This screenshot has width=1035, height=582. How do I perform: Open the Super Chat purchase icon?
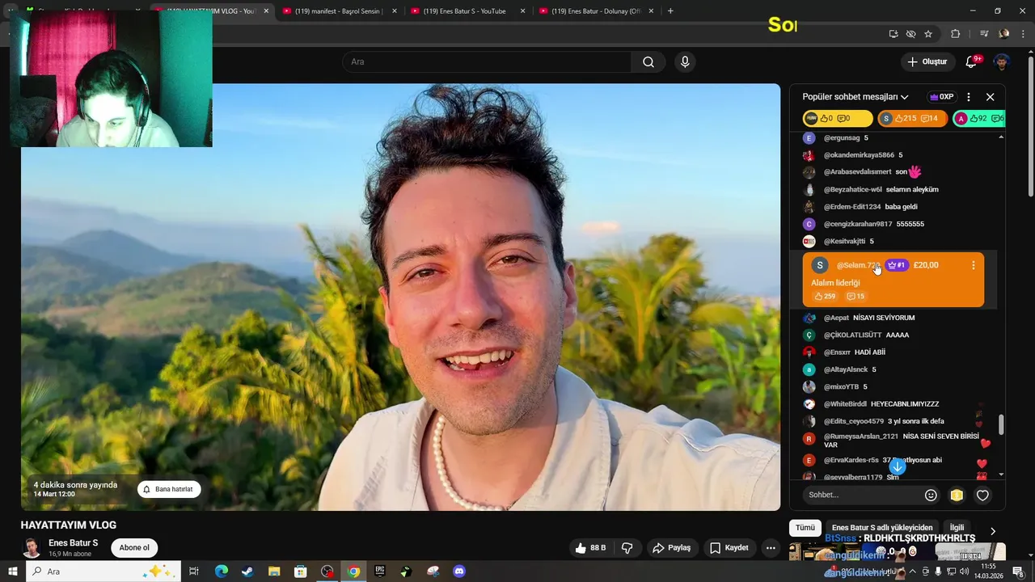point(957,496)
